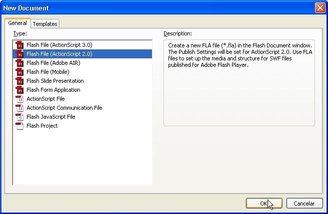The width and height of the screenshot is (328, 214).
Task: Close the New Document dialog
Action: [319, 8]
